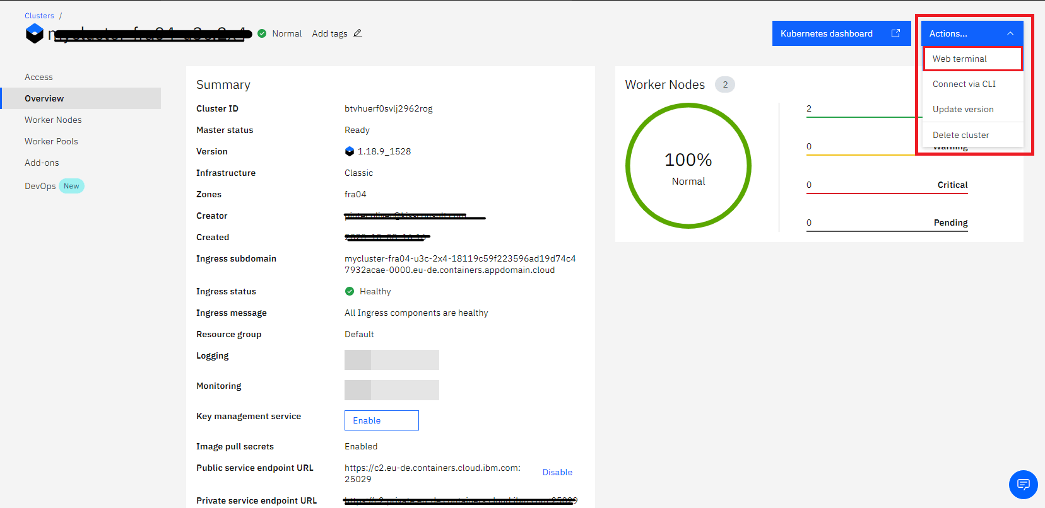
Task: Click the cluster hexagon icon beside the title
Action: 35,33
